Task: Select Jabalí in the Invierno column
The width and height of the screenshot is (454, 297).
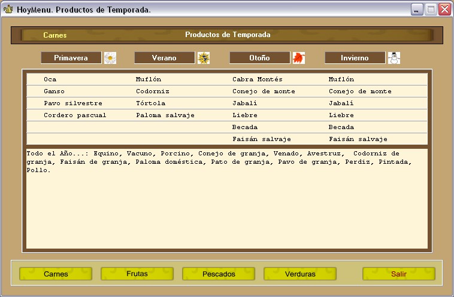Action: [341, 103]
